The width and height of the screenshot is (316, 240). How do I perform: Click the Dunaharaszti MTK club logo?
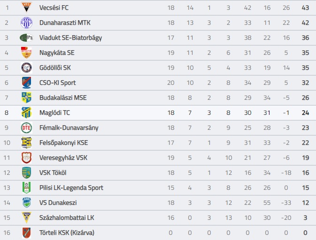pyautogui.click(x=26, y=22)
